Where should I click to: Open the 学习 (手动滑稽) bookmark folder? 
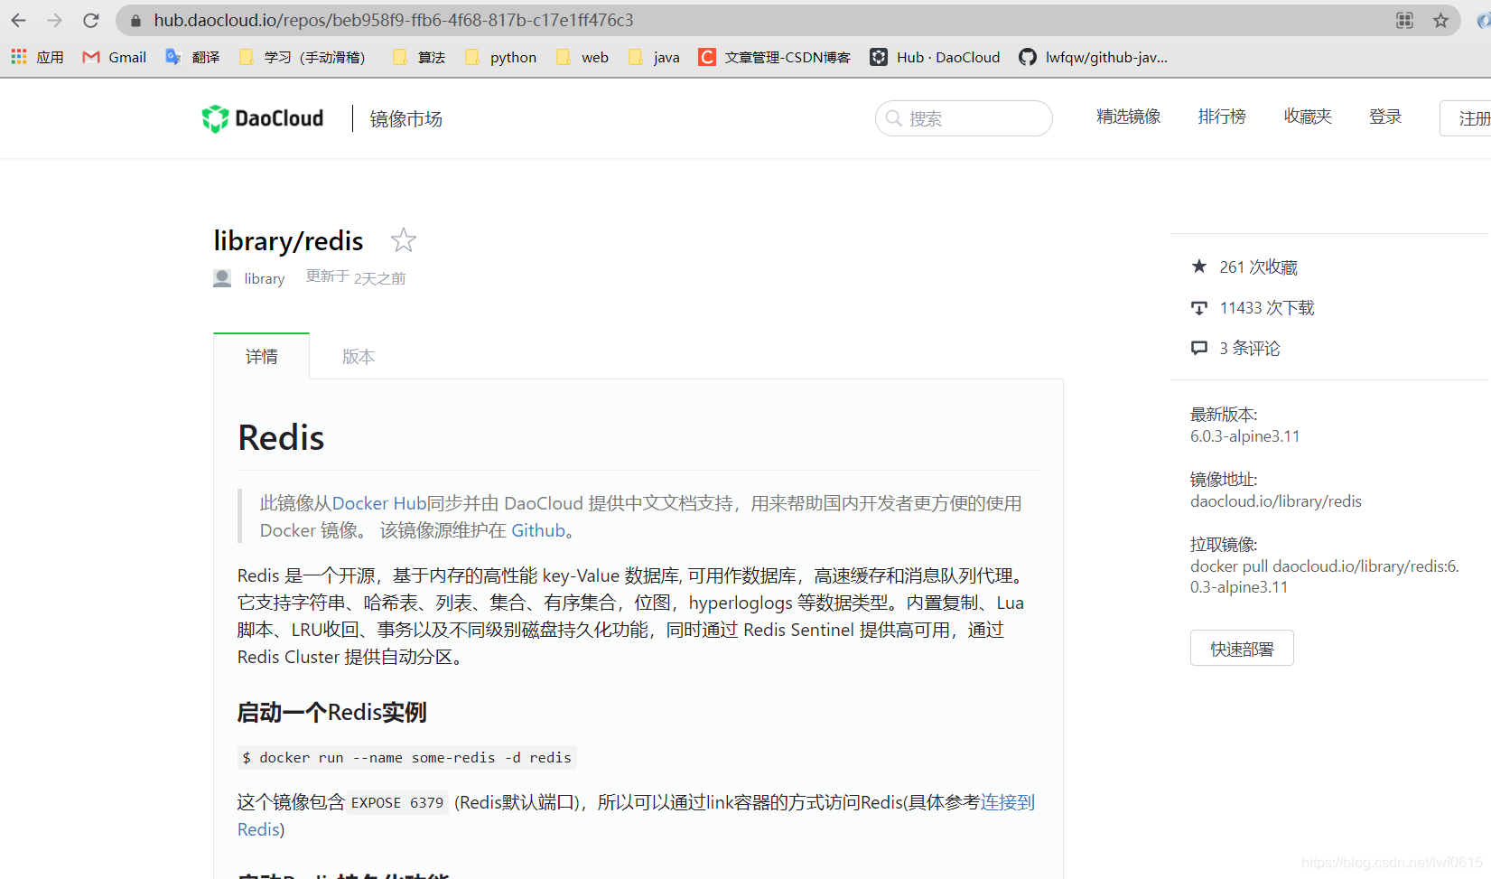coord(303,57)
